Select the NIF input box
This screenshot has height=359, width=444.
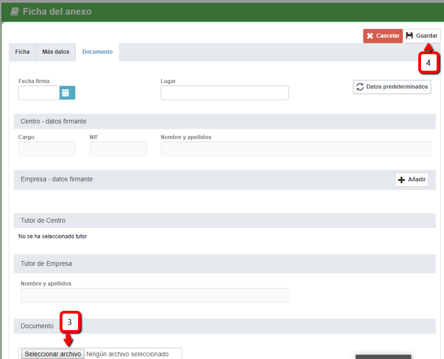click(x=118, y=149)
